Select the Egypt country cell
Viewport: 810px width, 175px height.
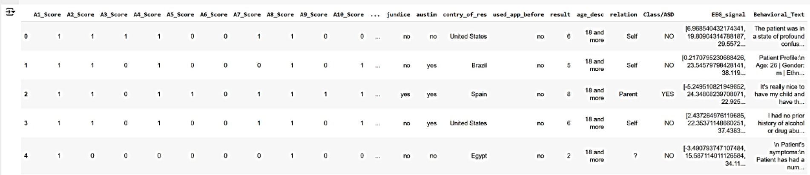[479, 156]
